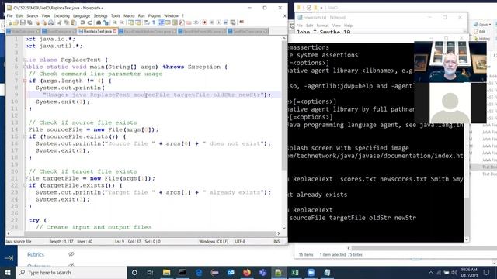The height and width of the screenshot is (279, 497).
Task: Click the Cut scissors icon in the toolbar
Action: [59, 22]
